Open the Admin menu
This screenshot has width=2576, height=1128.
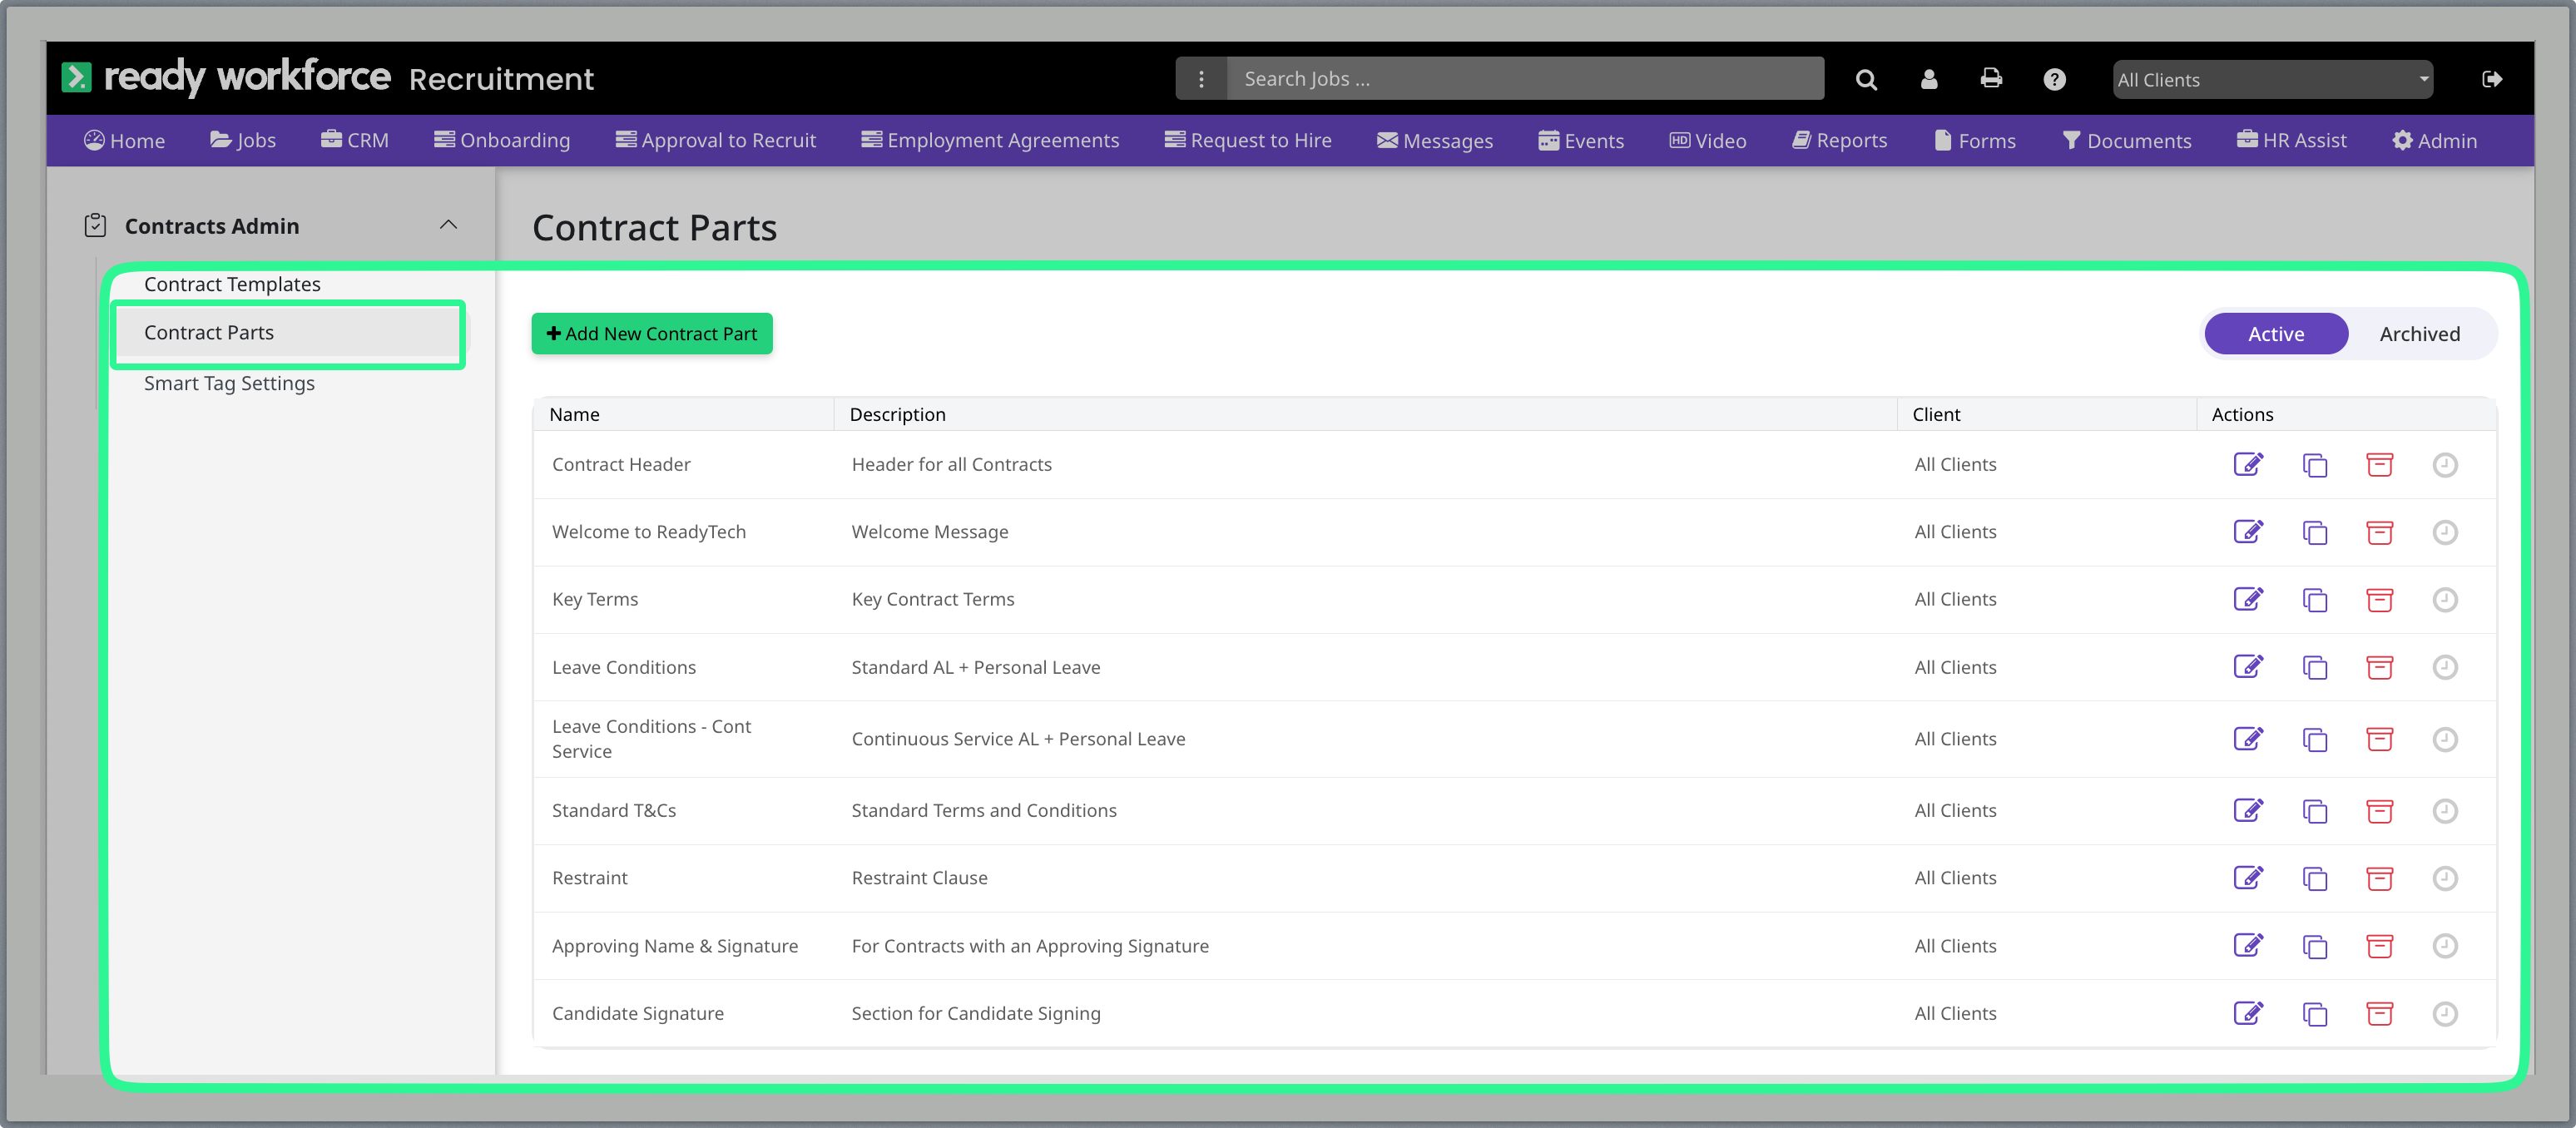(2434, 141)
